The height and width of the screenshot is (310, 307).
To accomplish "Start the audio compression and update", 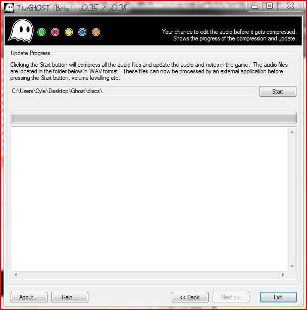I will [x=278, y=92].
